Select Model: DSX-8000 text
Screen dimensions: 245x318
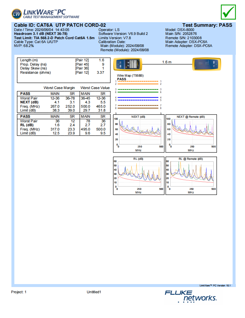[x=180, y=30]
